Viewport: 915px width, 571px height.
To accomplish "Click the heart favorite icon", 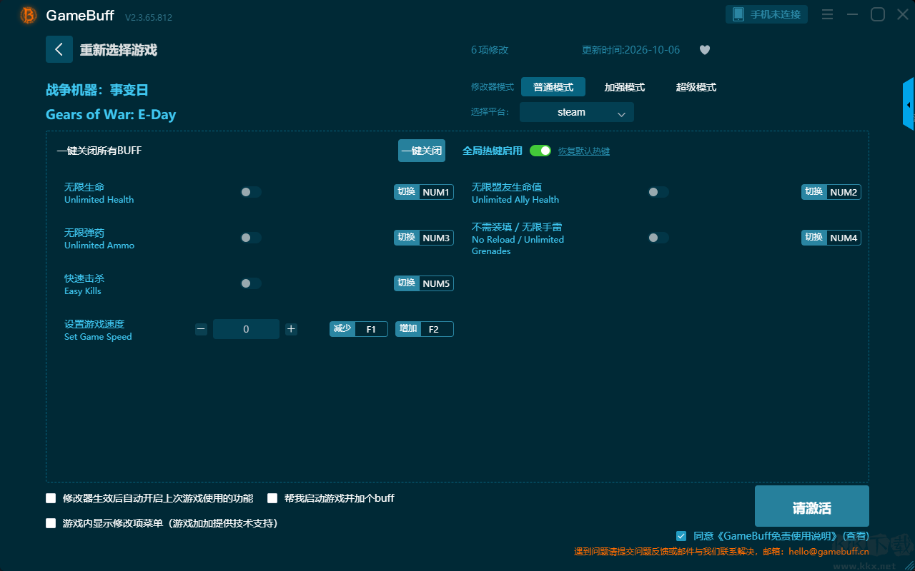I will [704, 50].
